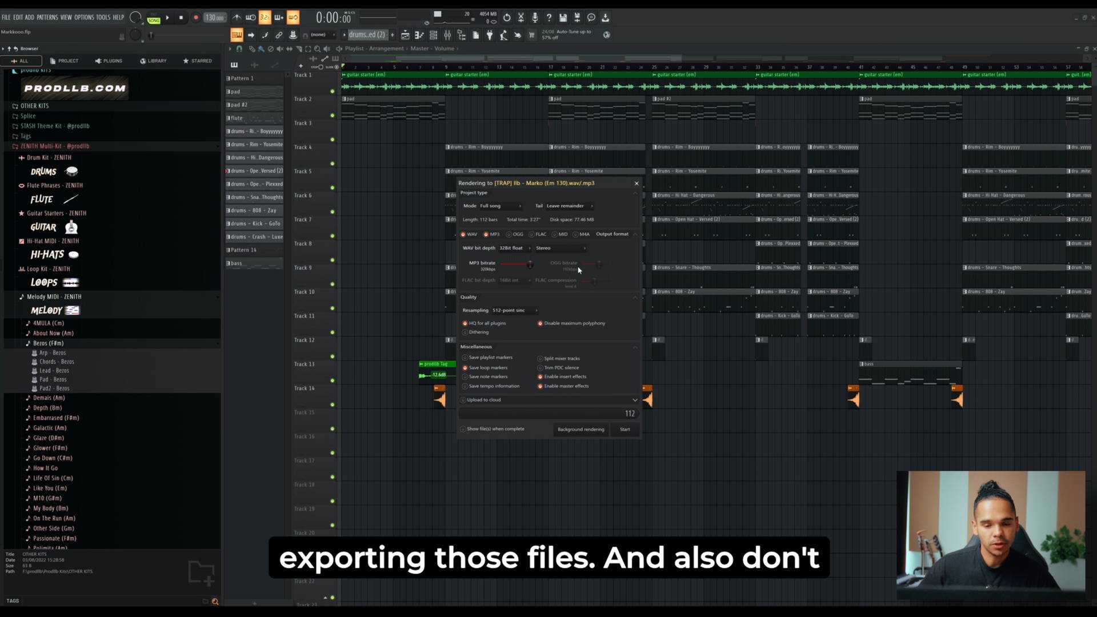Enable the M4A output format
The image size is (1097, 617).
[582, 234]
